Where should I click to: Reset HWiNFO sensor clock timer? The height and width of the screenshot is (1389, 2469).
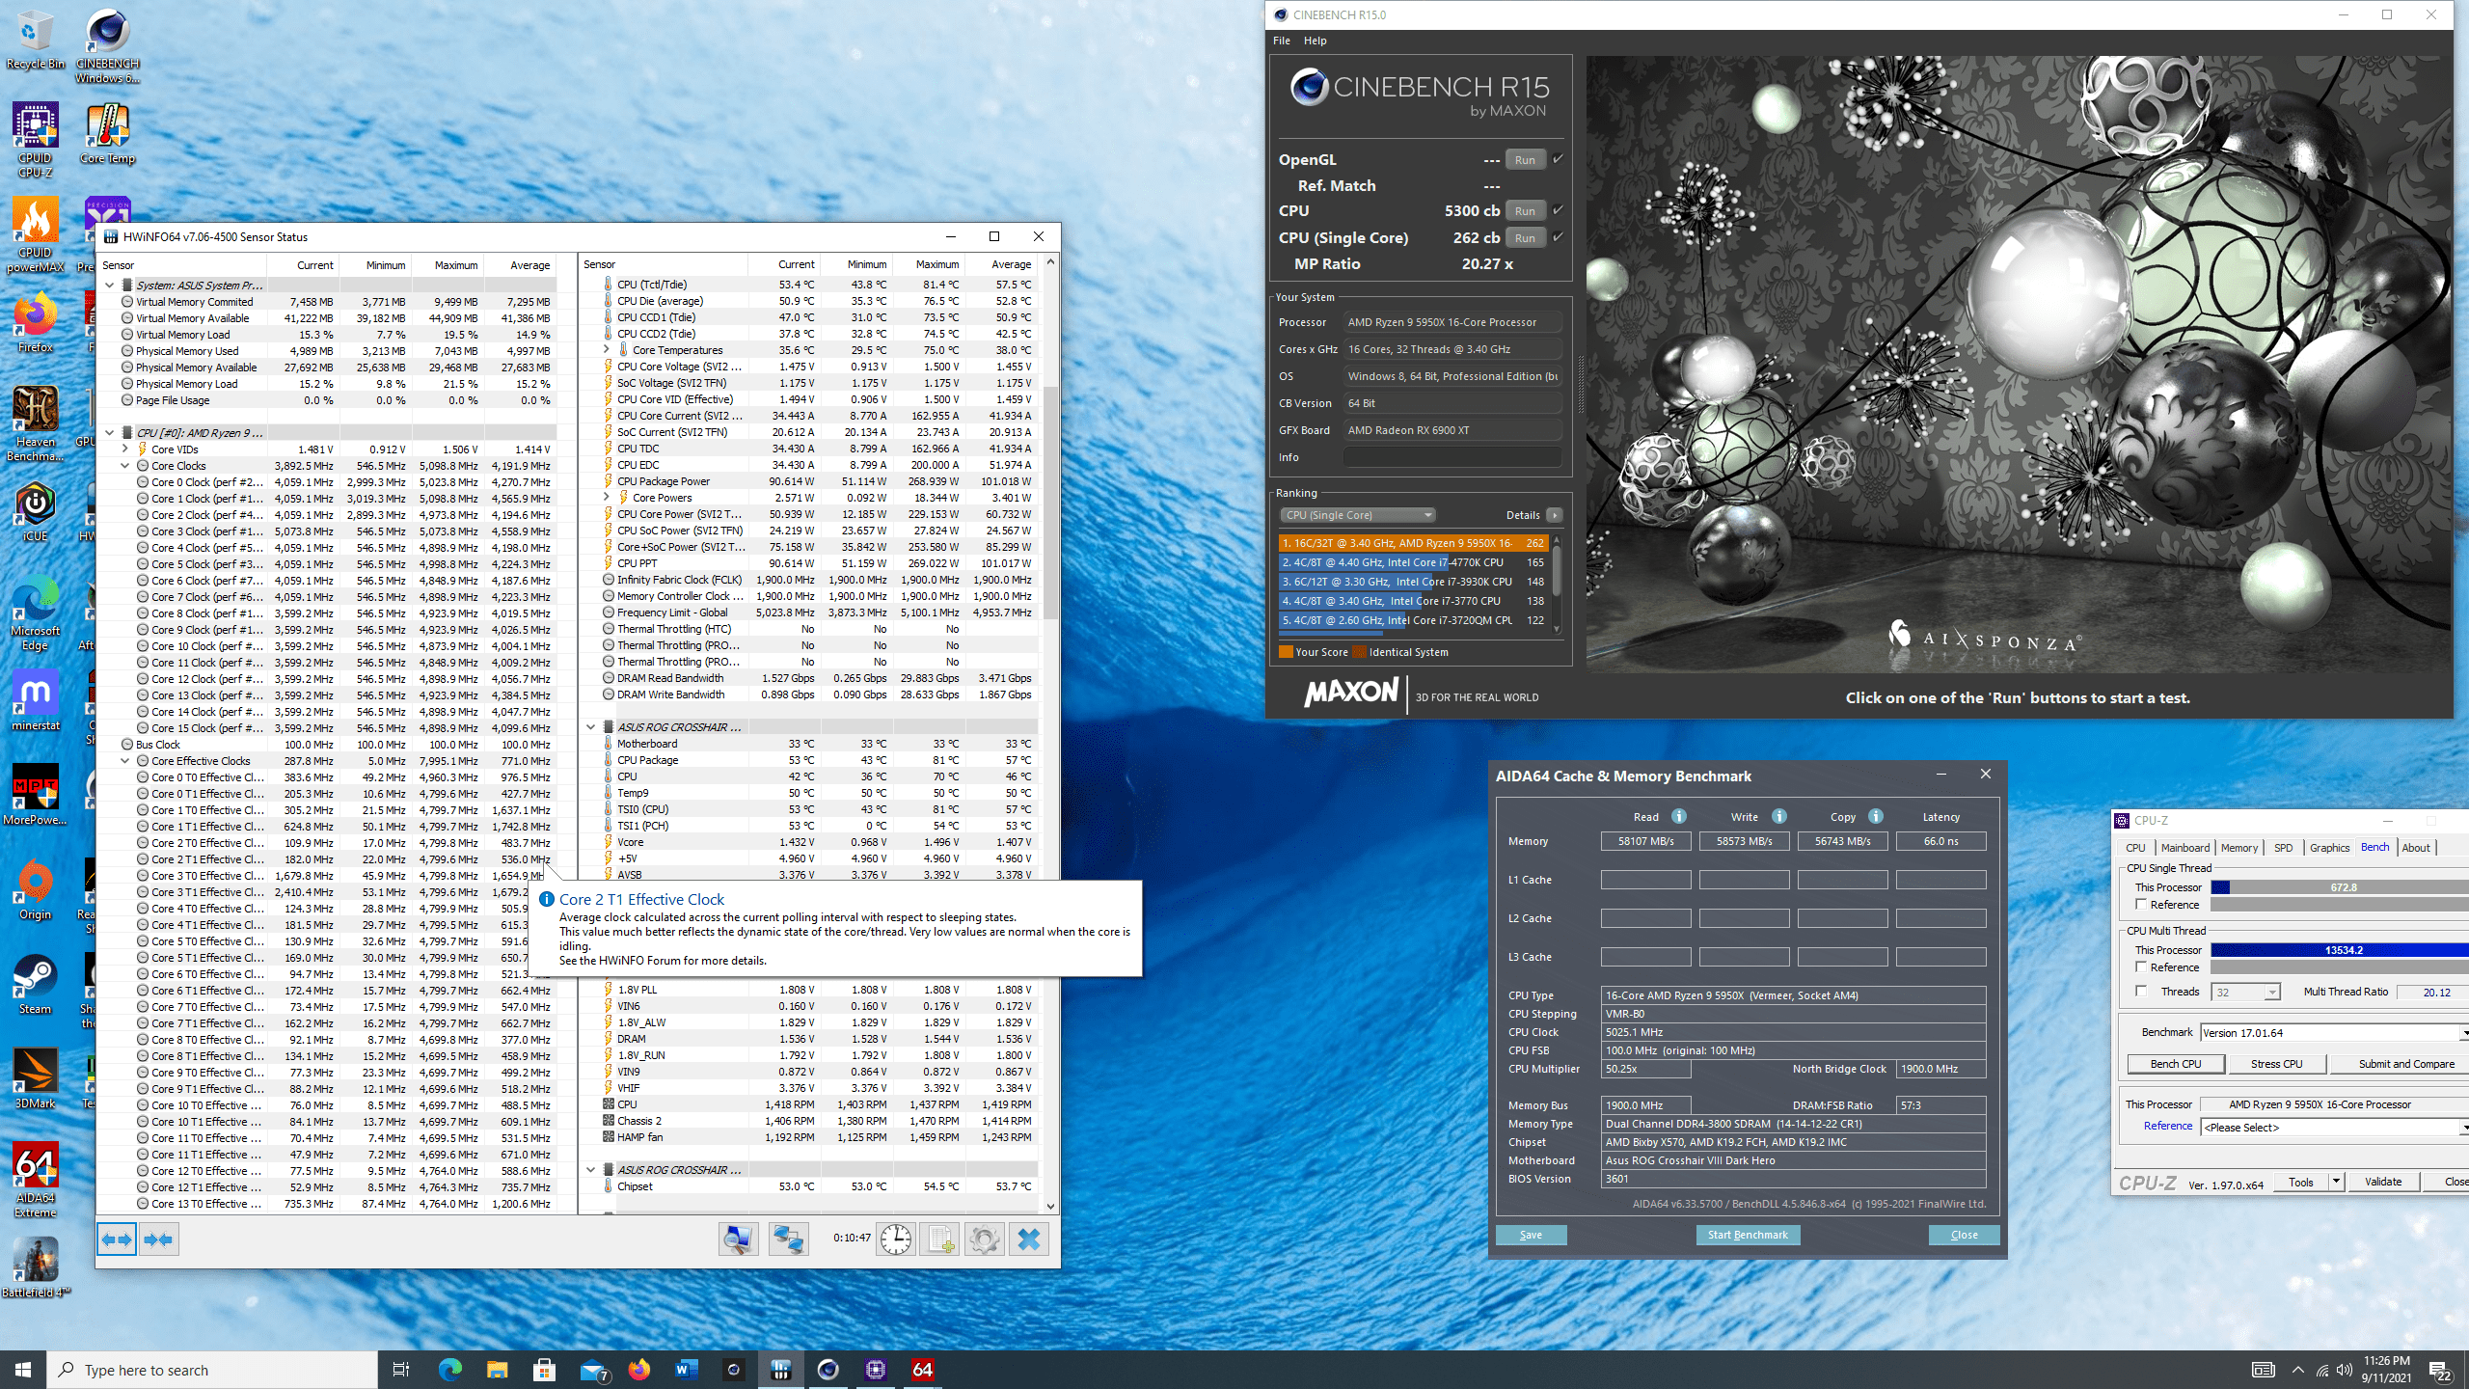pos(895,1239)
